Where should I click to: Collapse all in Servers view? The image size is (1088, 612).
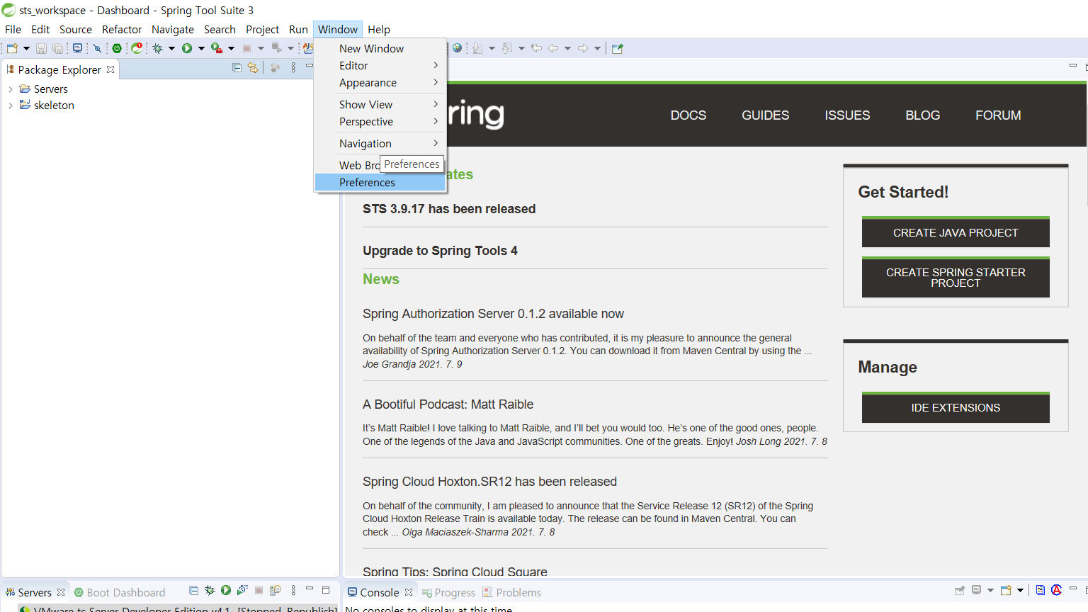pyautogui.click(x=193, y=590)
